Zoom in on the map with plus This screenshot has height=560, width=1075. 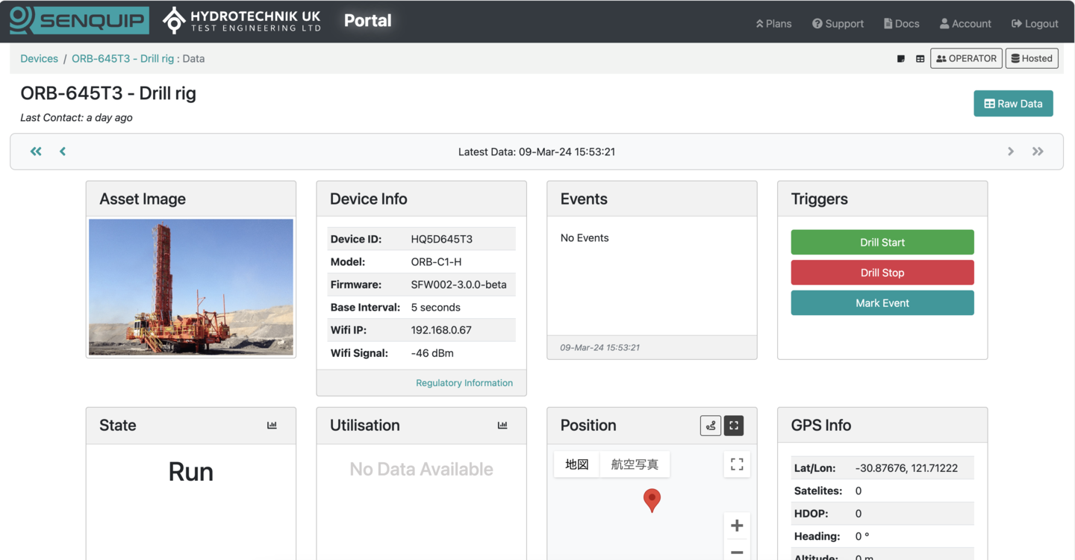[x=737, y=526]
